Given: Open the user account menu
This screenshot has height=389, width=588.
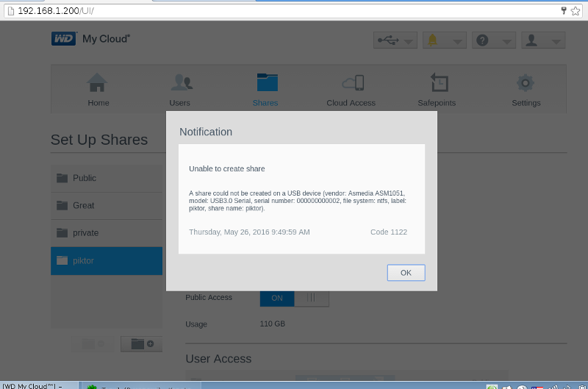Looking at the screenshot, I should (542, 40).
